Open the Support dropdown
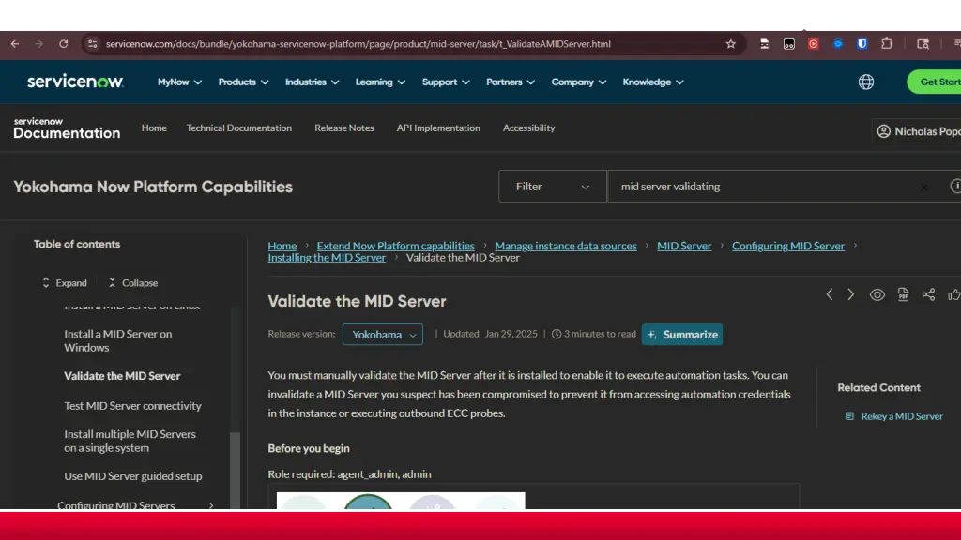The image size is (961, 540). (x=446, y=82)
